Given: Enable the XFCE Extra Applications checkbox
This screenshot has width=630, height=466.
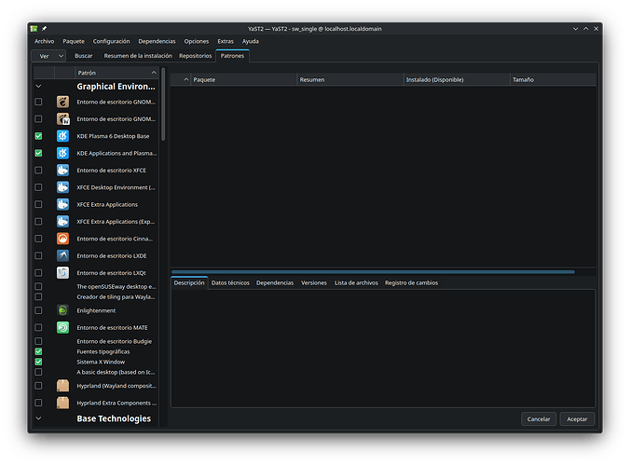Looking at the screenshot, I should pos(38,204).
